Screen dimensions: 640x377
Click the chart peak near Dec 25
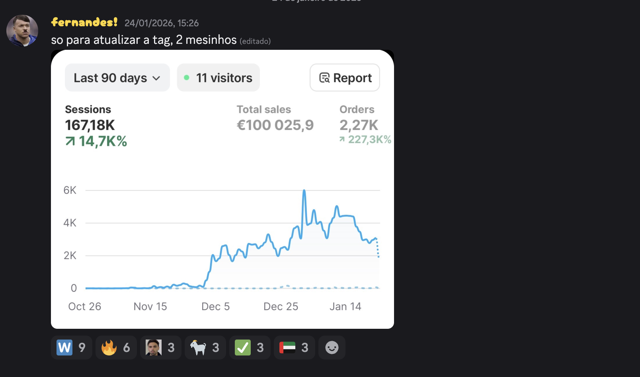pyautogui.click(x=304, y=191)
